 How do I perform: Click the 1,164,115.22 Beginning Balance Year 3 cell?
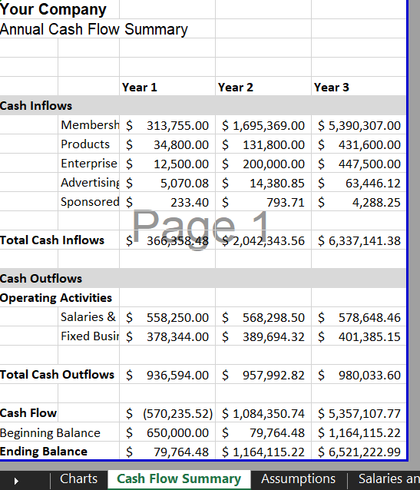[359, 432]
